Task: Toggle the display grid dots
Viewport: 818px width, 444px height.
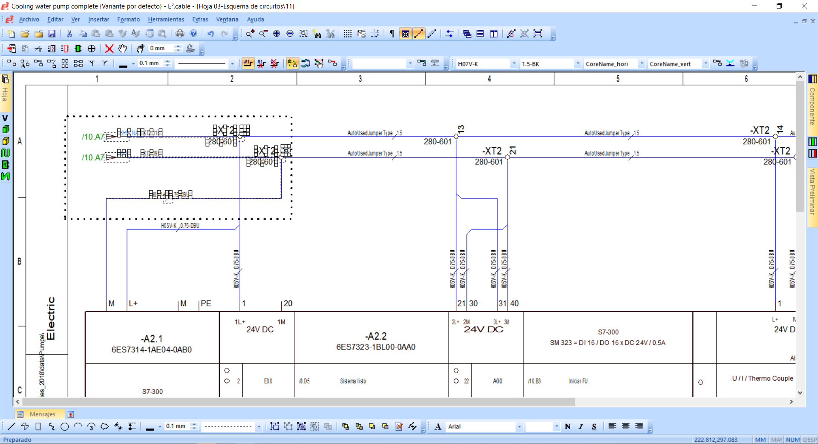Action: (x=348, y=34)
